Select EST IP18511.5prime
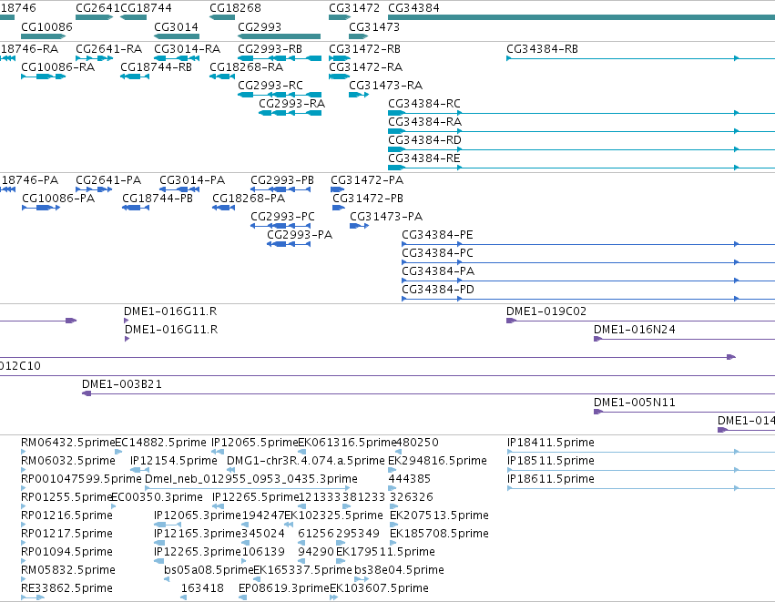Image resolution: width=775 pixels, height=602 pixels. pyautogui.click(x=641, y=470)
